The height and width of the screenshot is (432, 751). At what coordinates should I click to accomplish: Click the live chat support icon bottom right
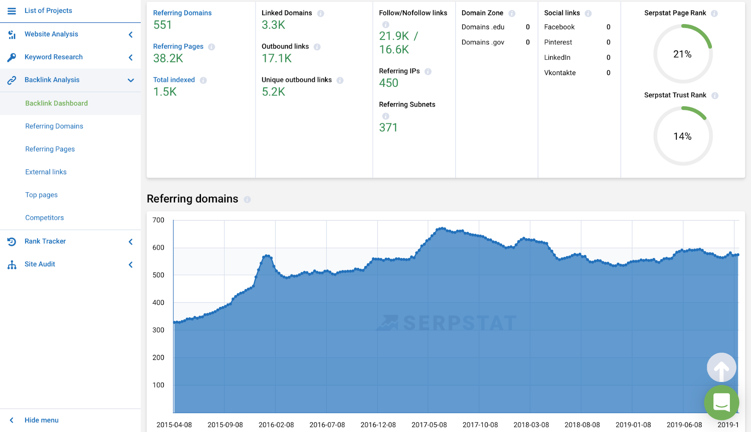tap(722, 403)
